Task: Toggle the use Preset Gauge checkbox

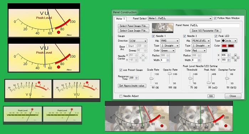Action: pyautogui.click(x=121, y=70)
